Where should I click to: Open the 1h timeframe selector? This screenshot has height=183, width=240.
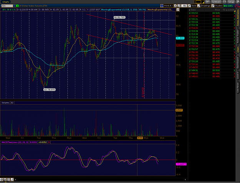point(184,6)
